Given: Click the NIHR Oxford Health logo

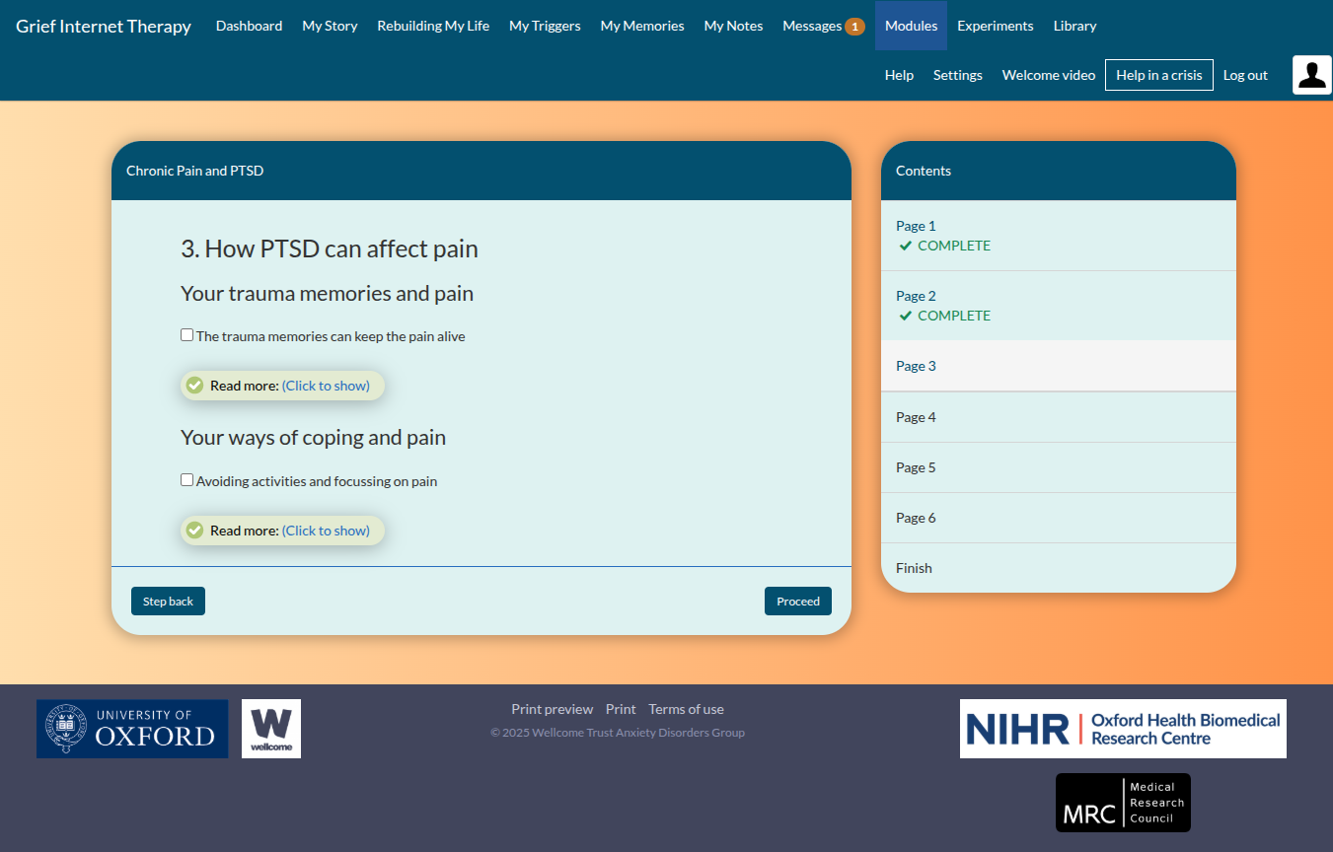Looking at the screenshot, I should coord(1123,729).
